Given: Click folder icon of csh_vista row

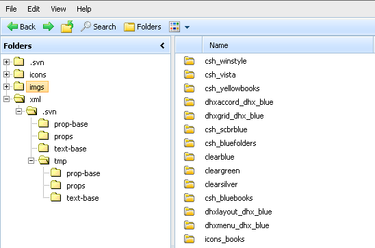Looking at the screenshot, I should point(189,75).
